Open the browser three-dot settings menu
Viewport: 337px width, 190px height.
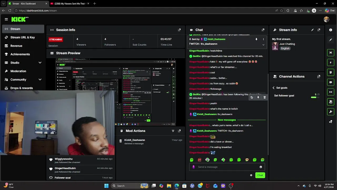[320, 11]
